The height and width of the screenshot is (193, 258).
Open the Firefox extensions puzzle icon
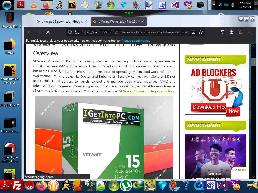point(241,32)
